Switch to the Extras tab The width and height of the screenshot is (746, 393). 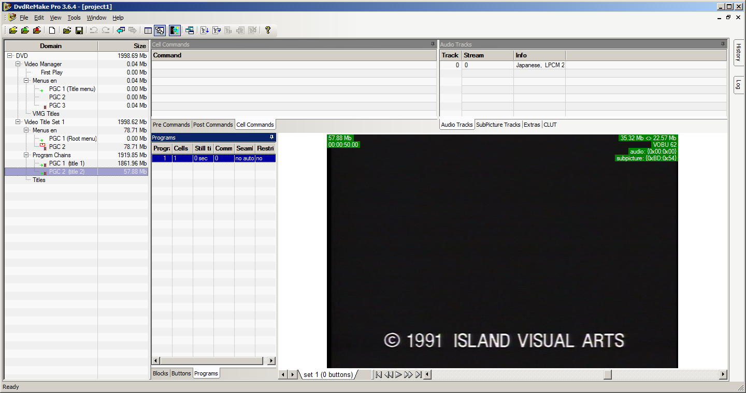coord(532,125)
